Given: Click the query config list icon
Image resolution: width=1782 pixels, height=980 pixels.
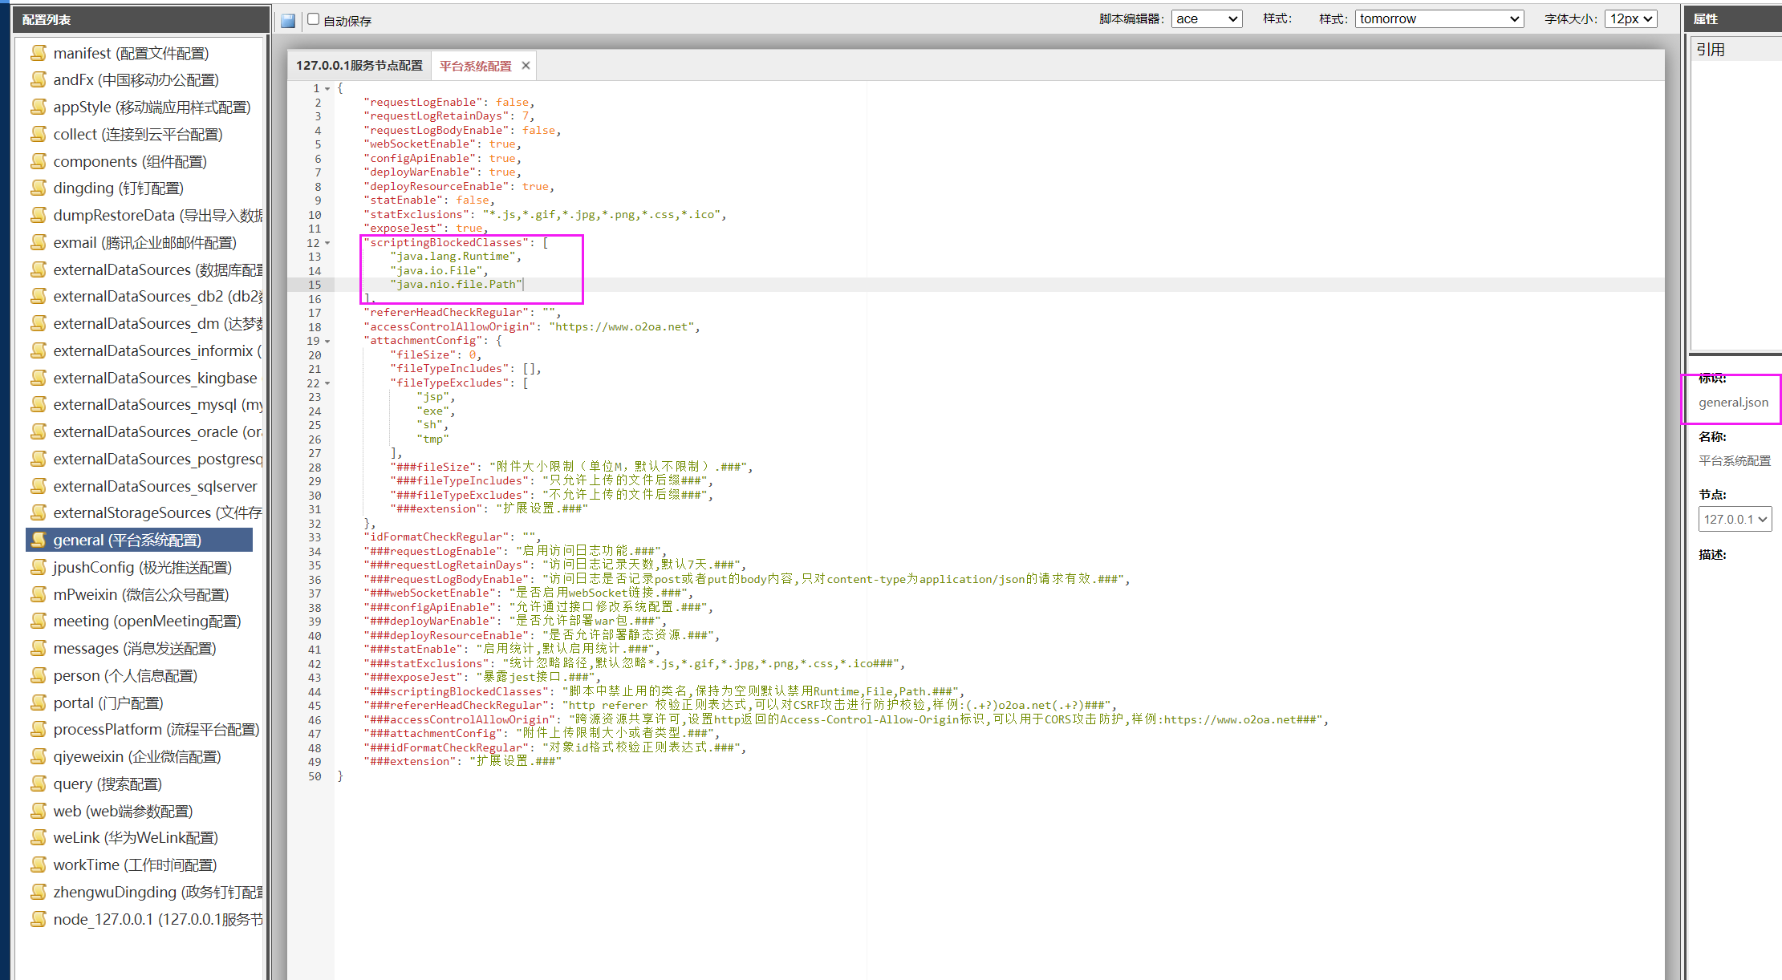Looking at the screenshot, I should point(38,784).
